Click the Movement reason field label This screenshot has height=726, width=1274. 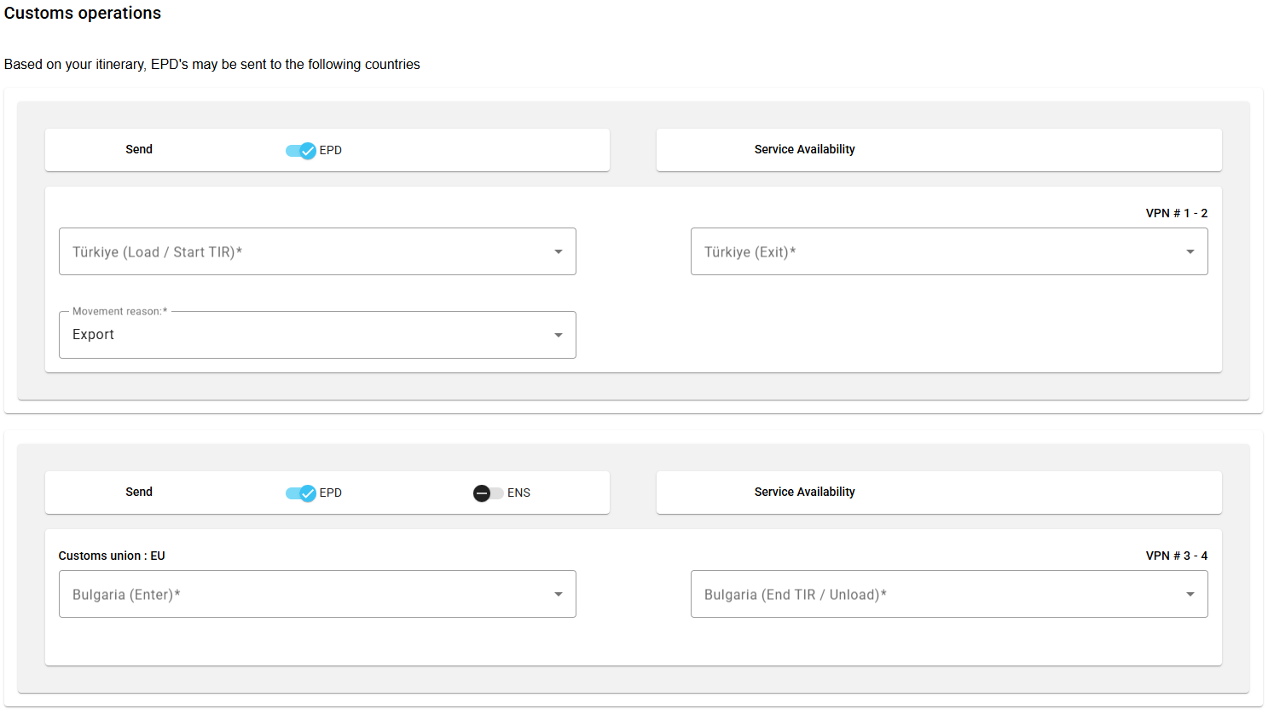(119, 312)
